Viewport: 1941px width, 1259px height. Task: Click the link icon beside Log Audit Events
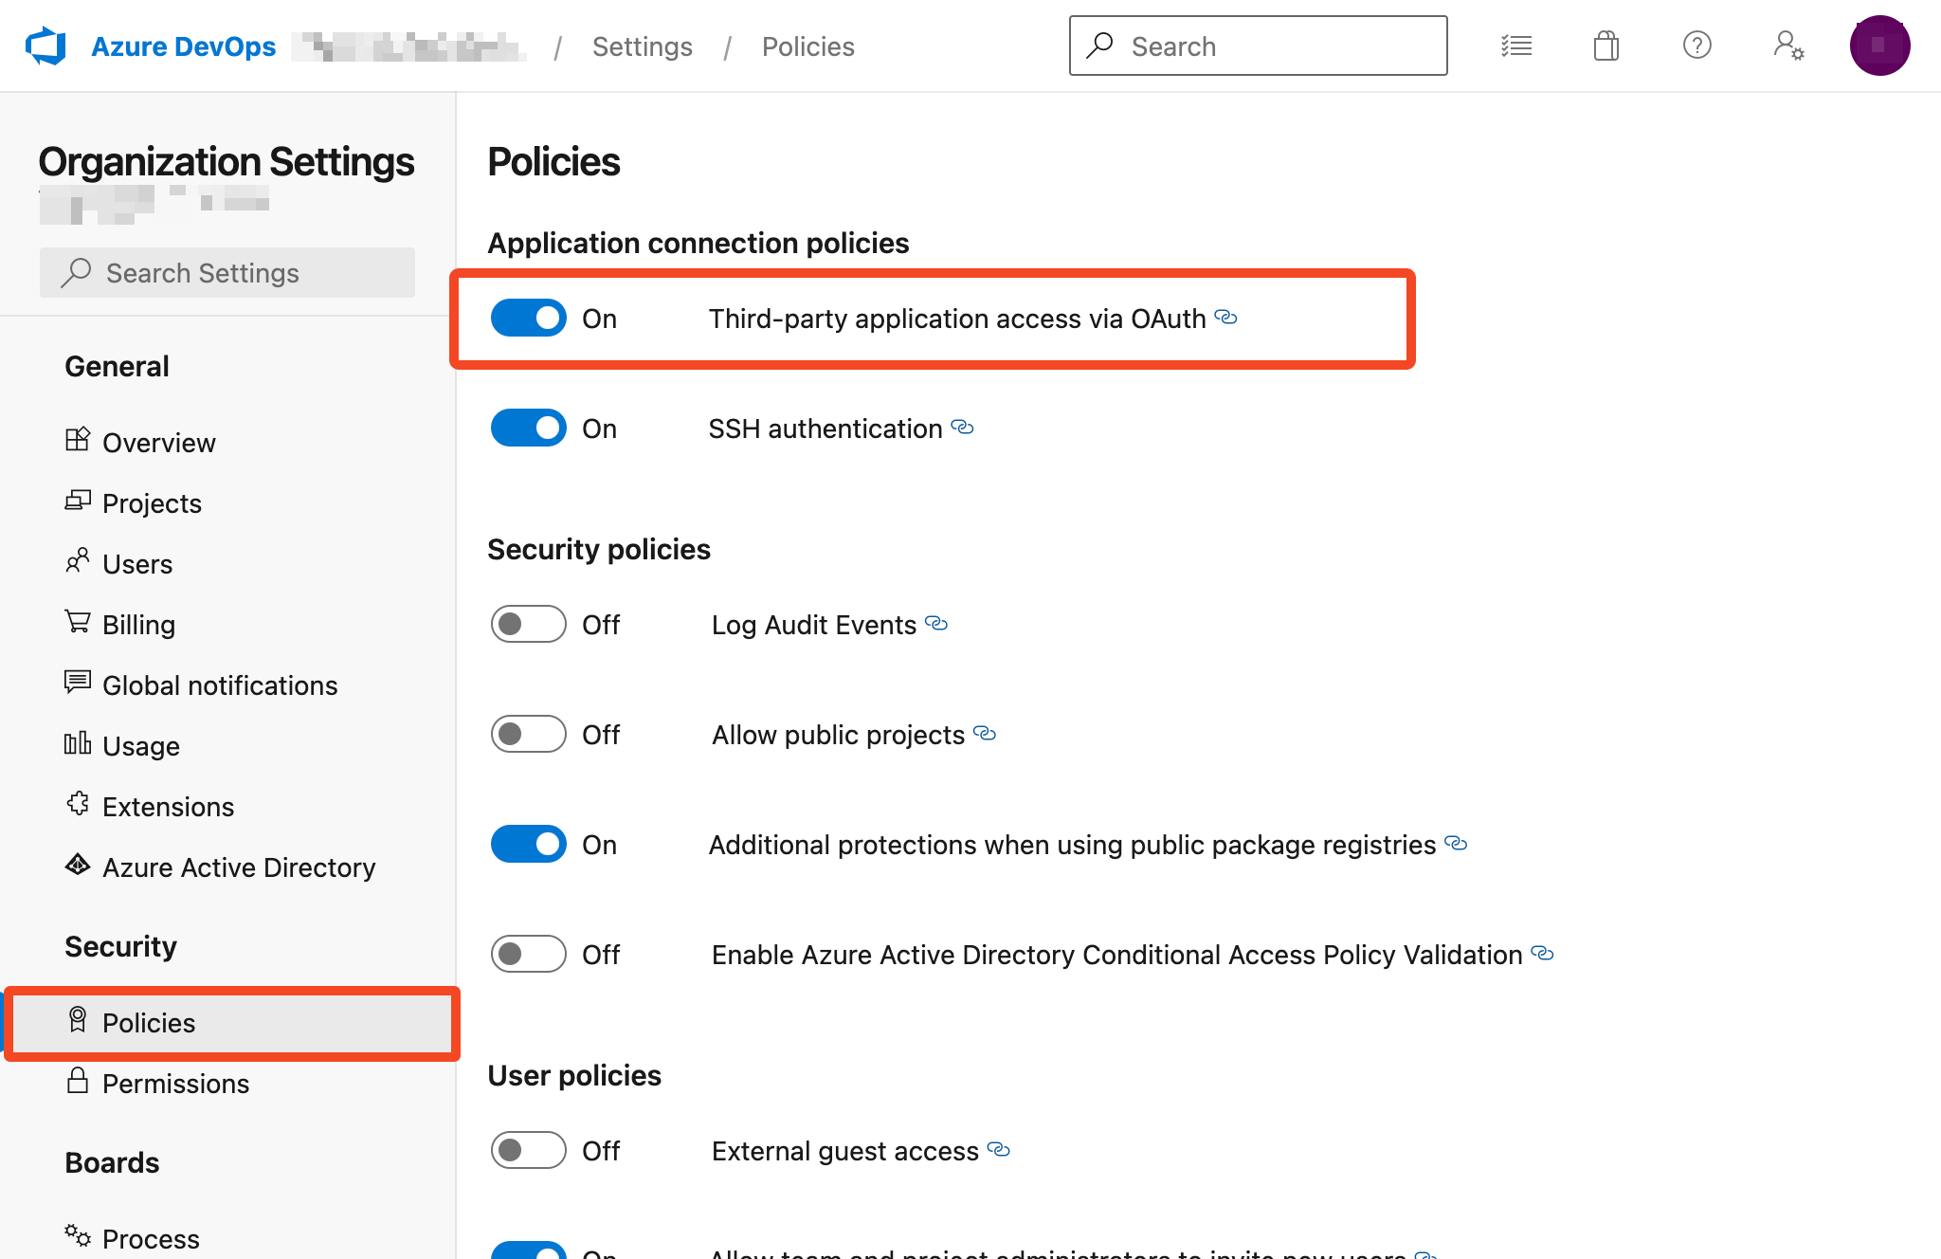point(936,623)
